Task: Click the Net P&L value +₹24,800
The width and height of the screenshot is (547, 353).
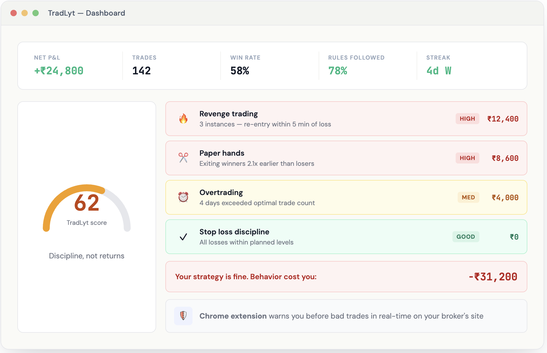Action: pyautogui.click(x=59, y=71)
